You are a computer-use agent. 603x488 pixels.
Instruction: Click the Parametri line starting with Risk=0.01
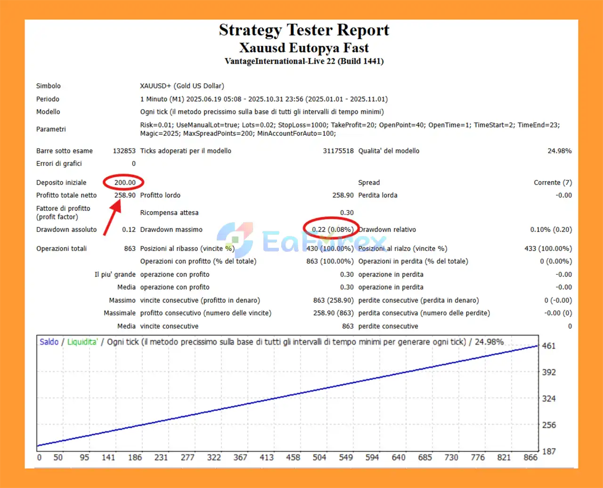(350, 125)
